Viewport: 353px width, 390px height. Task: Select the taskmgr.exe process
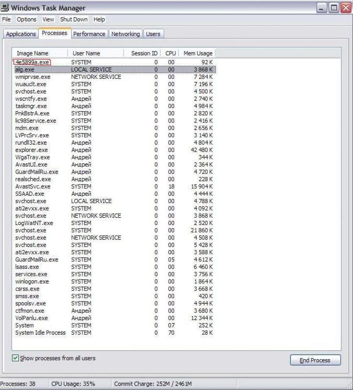point(114,106)
